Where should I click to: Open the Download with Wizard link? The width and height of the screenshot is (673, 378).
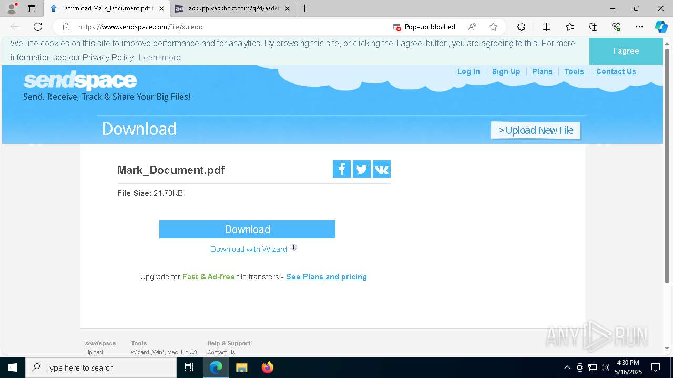pyautogui.click(x=249, y=249)
